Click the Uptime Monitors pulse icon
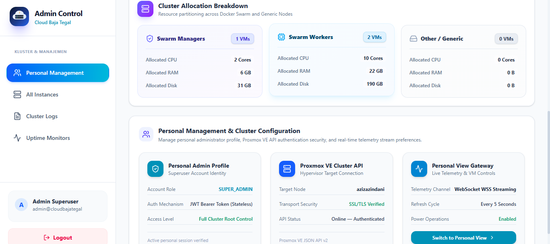This screenshot has width=550, height=244. coord(17,138)
